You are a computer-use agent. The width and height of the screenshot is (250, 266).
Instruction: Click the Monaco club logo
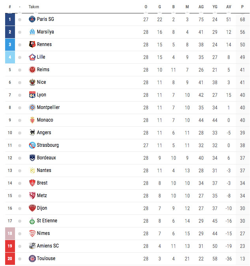coord(32,120)
